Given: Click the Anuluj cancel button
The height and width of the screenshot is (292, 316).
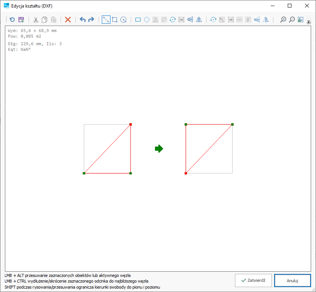Looking at the screenshot, I should pyautogui.click(x=292, y=280).
